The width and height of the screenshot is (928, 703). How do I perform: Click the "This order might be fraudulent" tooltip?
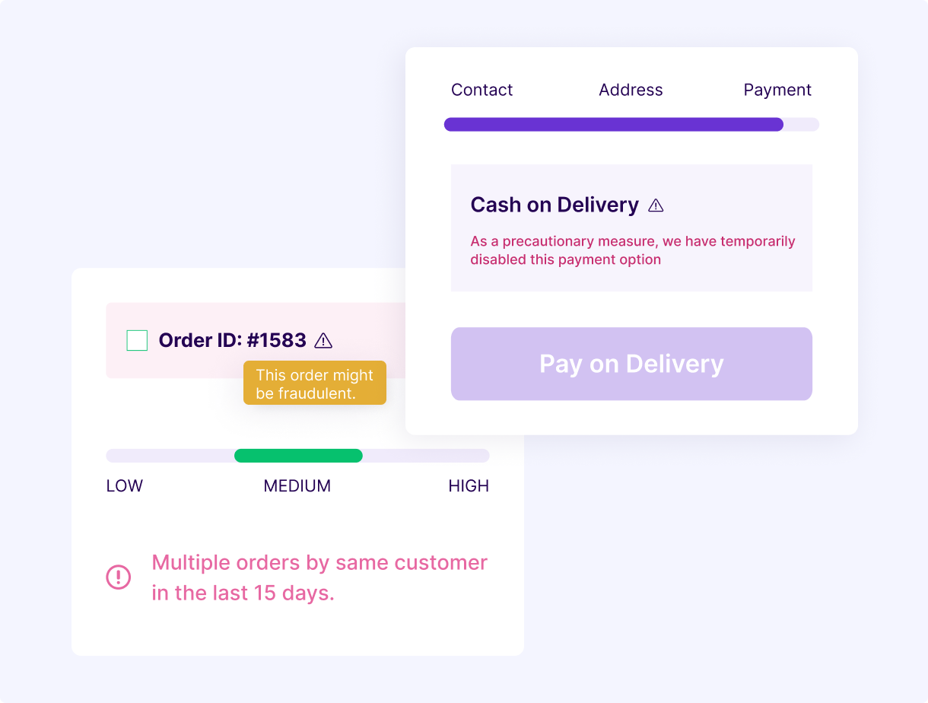pos(315,383)
